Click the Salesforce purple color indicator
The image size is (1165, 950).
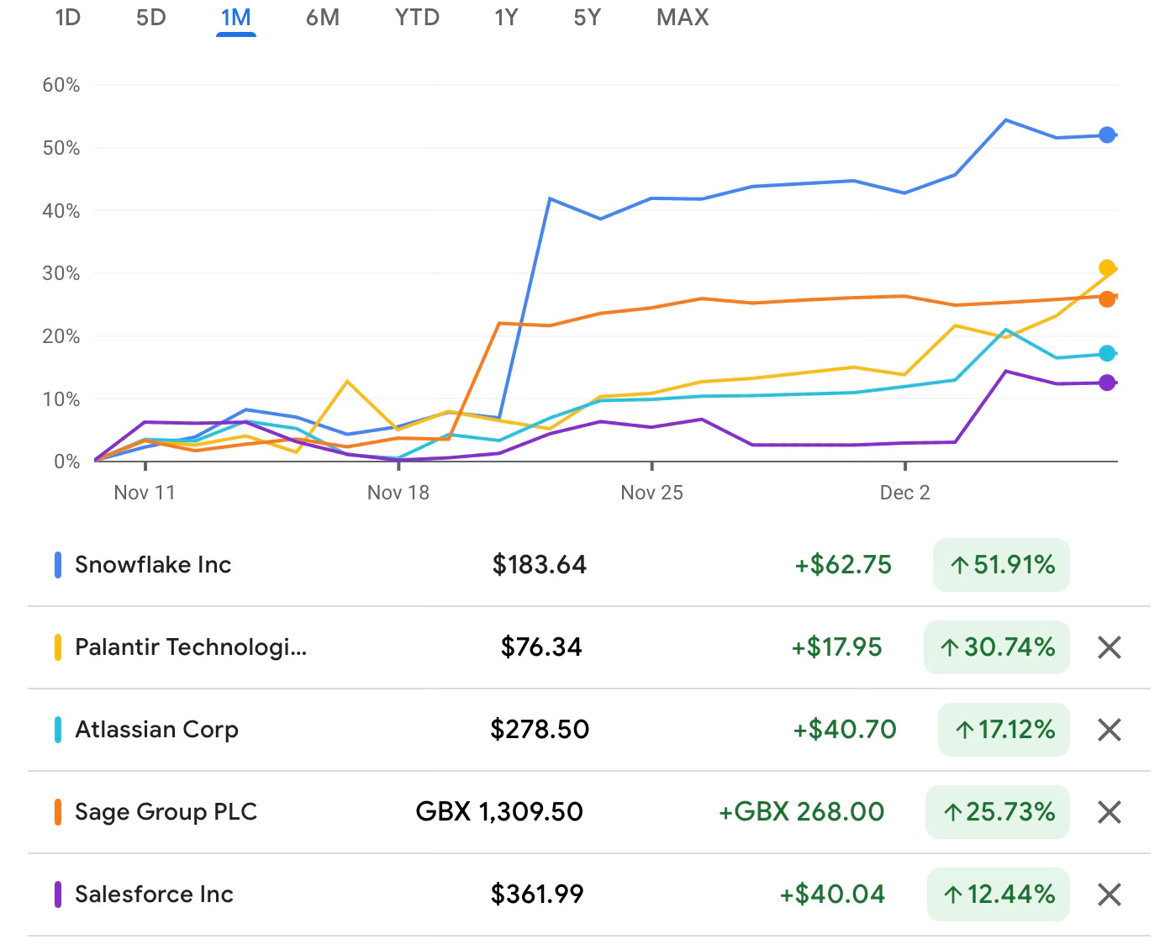[58, 895]
